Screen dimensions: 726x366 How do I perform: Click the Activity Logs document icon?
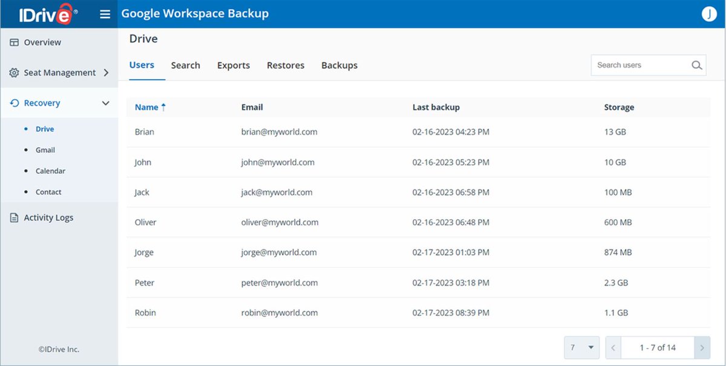[15, 217]
